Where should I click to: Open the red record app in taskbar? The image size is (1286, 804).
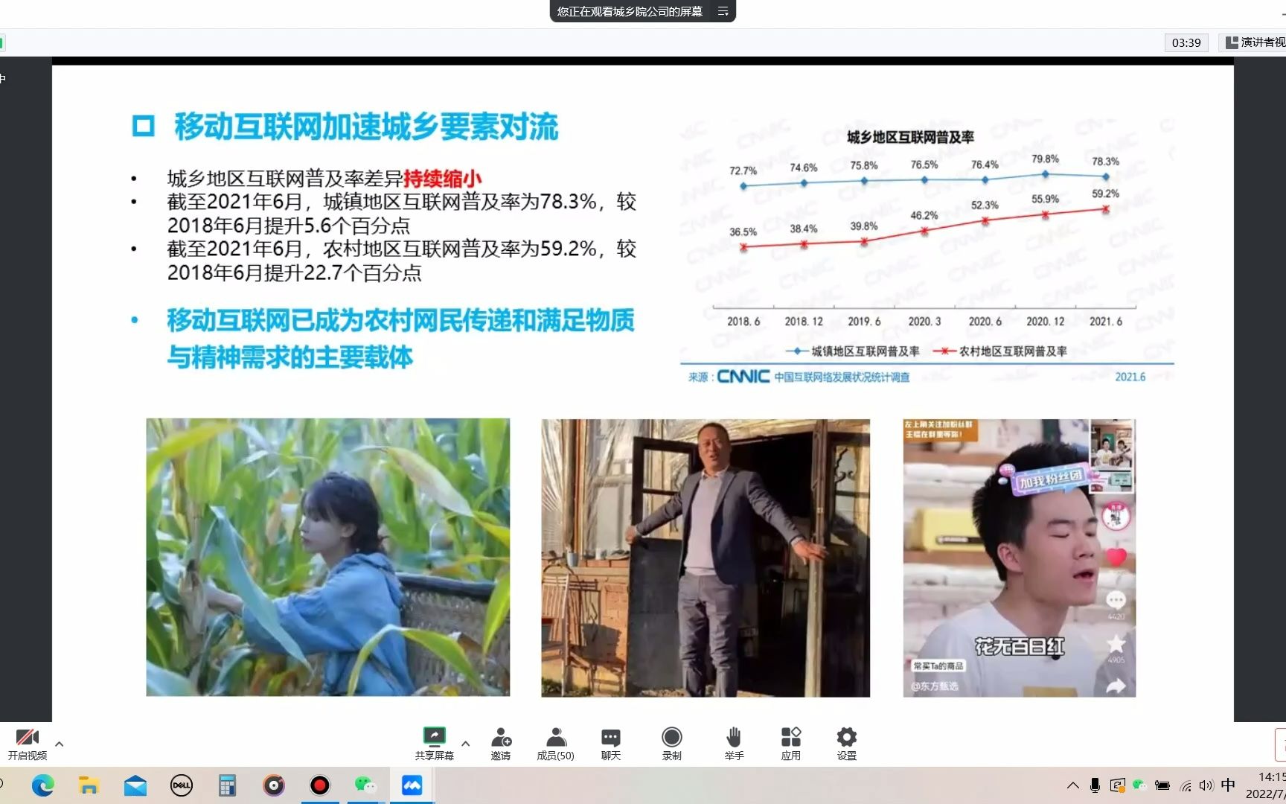tap(320, 785)
